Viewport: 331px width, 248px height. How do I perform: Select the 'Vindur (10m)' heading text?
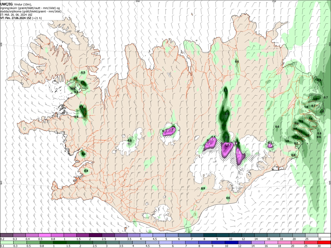22,4
